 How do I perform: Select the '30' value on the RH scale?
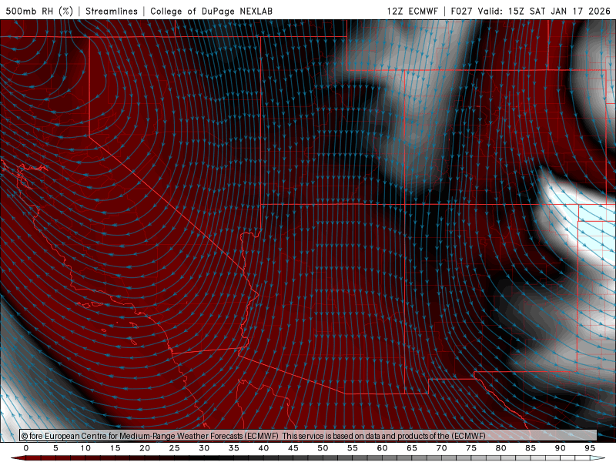204,448
